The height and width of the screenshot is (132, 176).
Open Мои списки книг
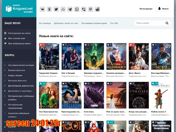17,38
